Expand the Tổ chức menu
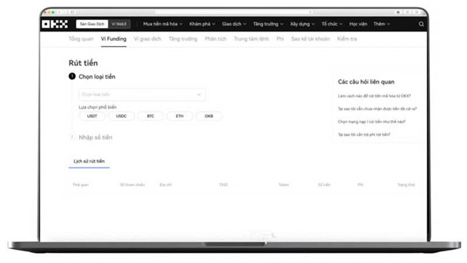Image resolution: width=467 pixels, height=263 pixels. click(332, 24)
